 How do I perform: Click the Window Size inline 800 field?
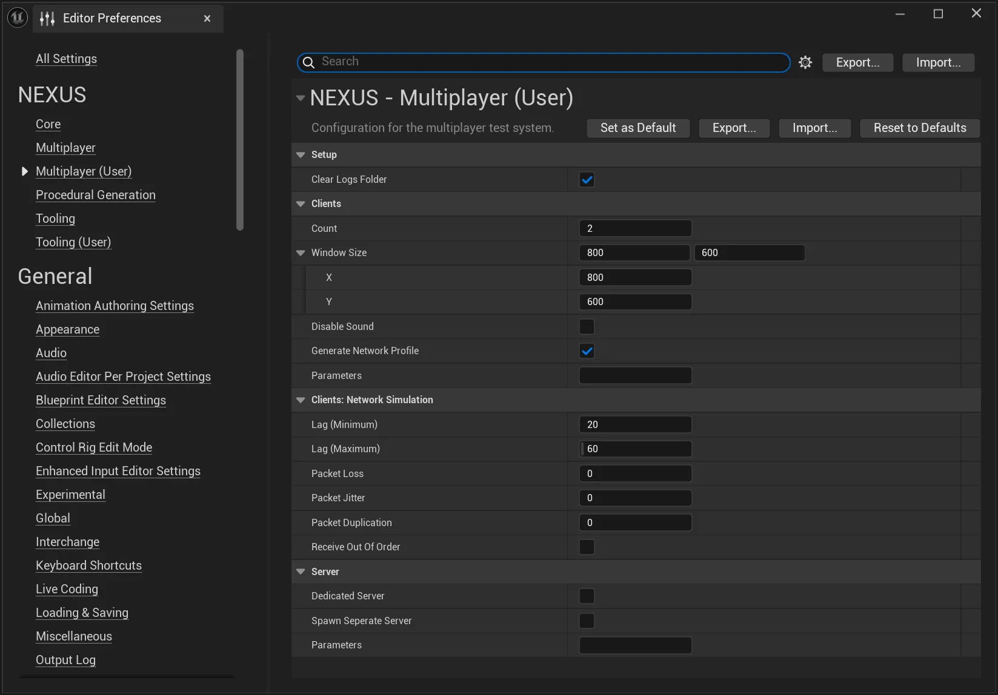point(634,252)
